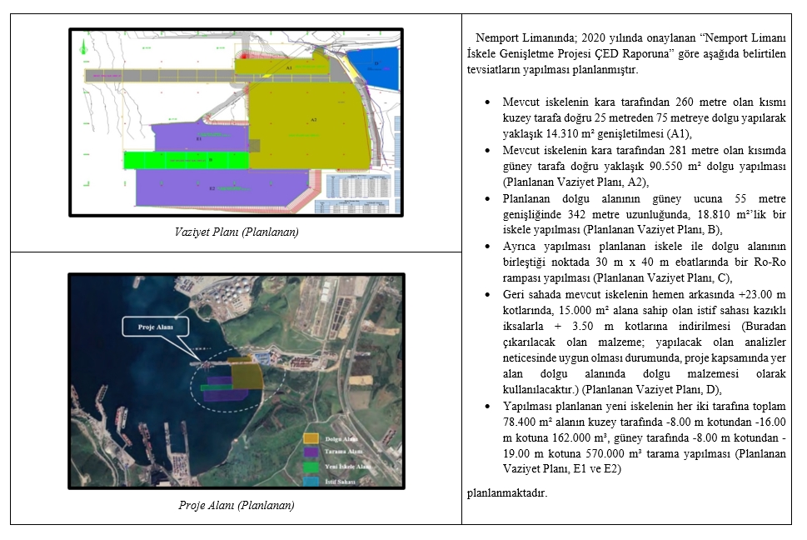Click the phrase "İskele Genişletme Projesi ÇED Raporuna"
This screenshot has height=540, width=807.
pos(570,53)
